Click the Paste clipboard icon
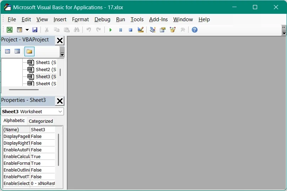287x191 pixels. click(x=67, y=30)
